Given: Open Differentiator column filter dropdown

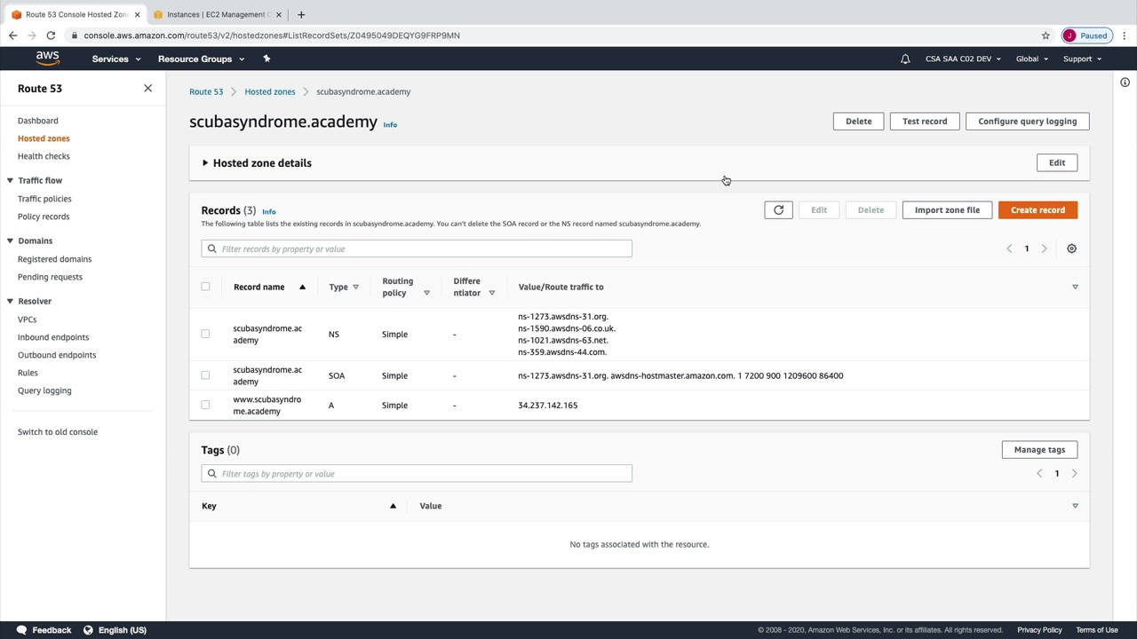Looking at the screenshot, I should point(491,293).
